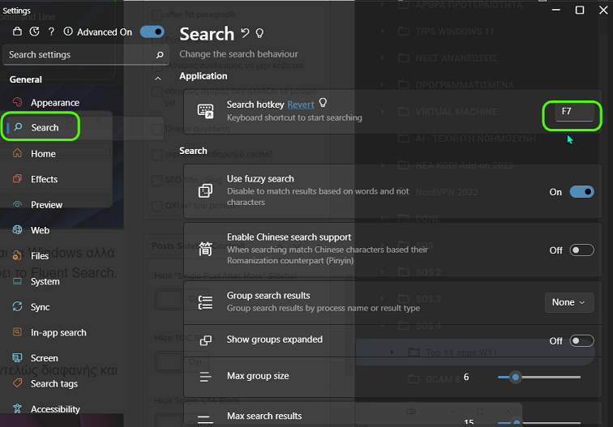Click the Search hotkey keyboard icon
The width and height of the screenshot is (613, 427).
(x=205, y=111)
